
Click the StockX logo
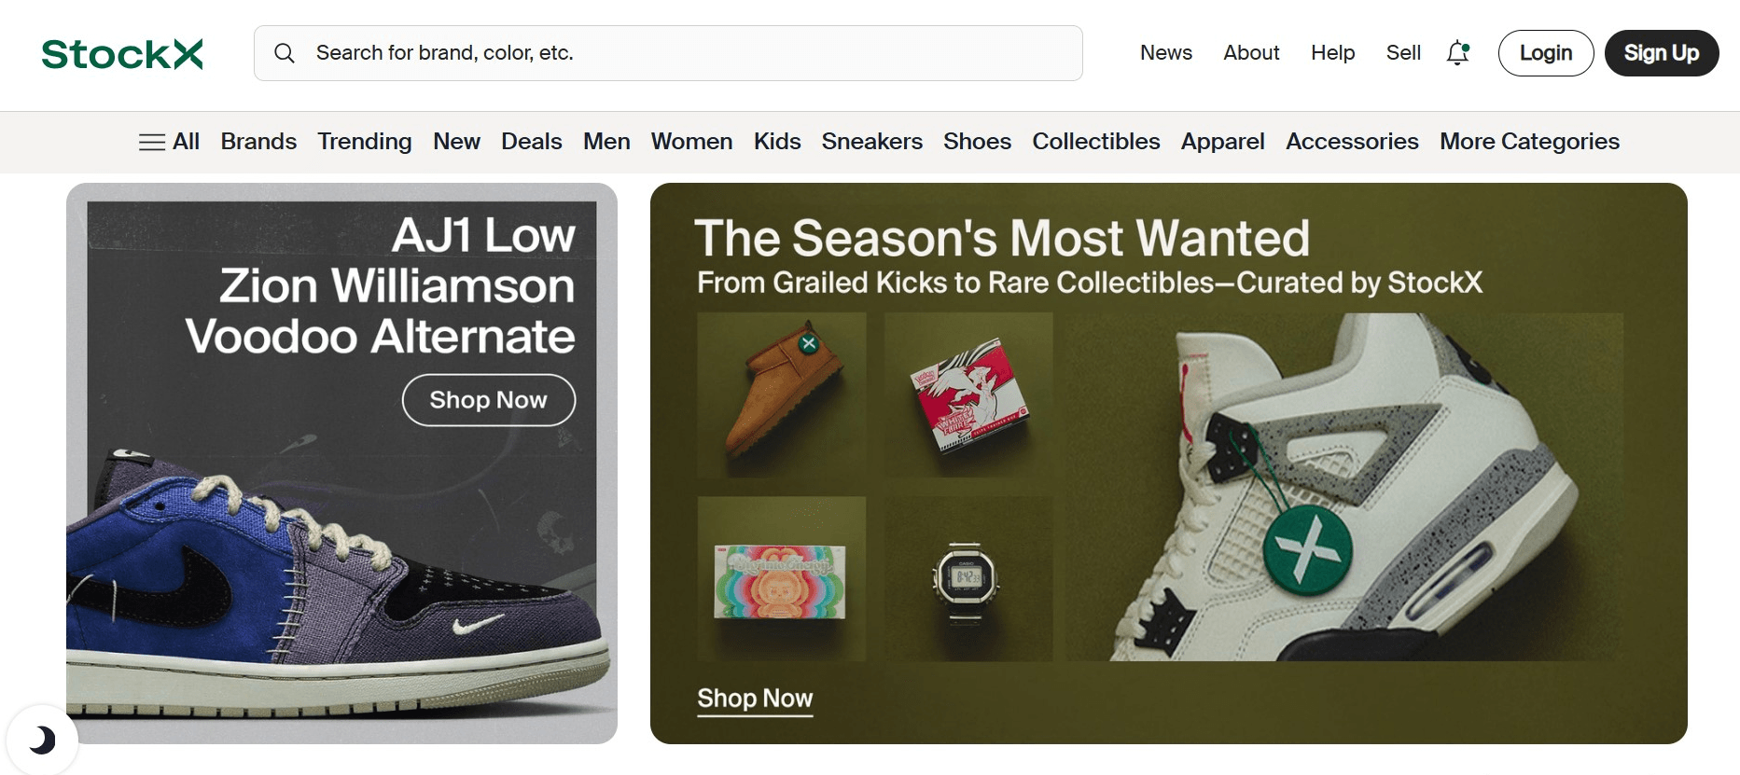pos(122,54)
